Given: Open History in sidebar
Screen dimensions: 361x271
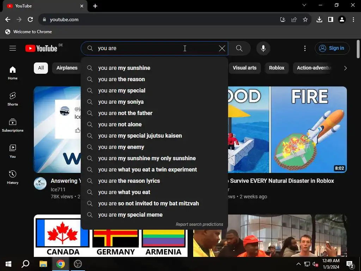Looking at the screenshot, I should [x=13, y=177].
